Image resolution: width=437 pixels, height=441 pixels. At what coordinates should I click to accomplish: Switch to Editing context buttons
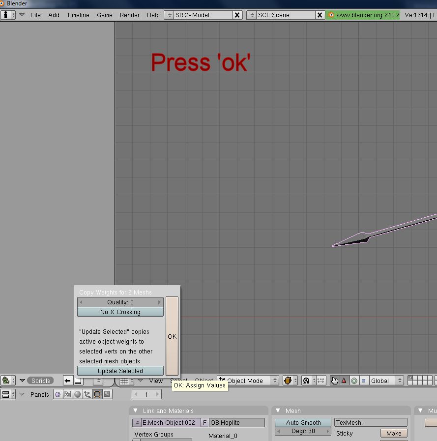coord(97,394)
